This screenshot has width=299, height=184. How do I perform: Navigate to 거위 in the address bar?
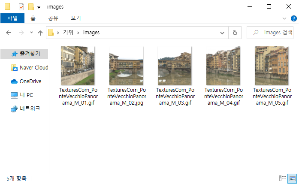click(x=68, y=33)
